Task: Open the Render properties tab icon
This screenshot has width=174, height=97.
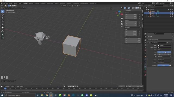Action: (145, 40)
